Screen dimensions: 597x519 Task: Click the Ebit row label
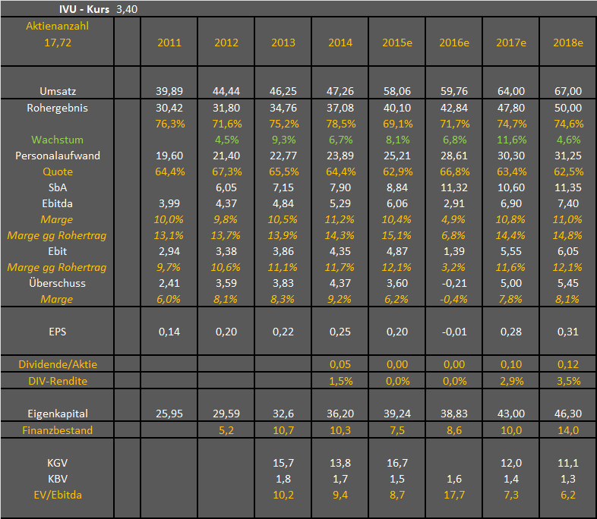coord(58,252)
